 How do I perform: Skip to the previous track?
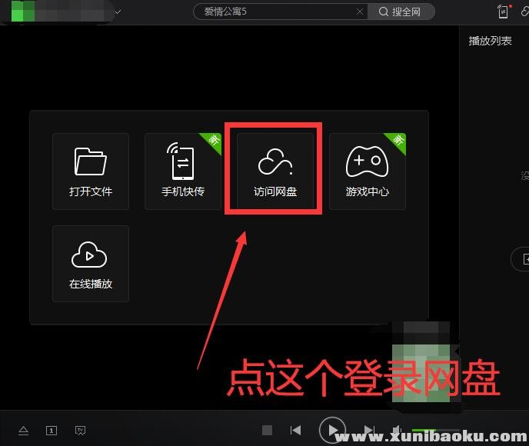[295, 431]
